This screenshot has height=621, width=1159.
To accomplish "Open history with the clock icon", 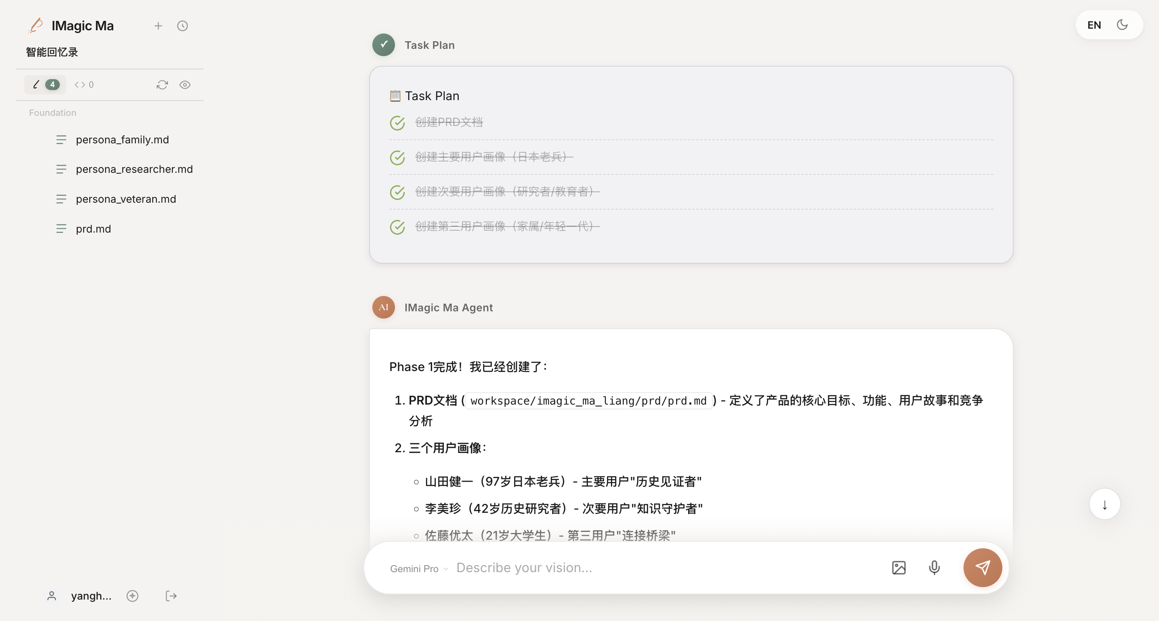I will click(183, 26).
